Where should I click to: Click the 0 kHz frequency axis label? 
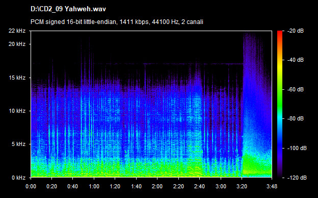point(18,178)
